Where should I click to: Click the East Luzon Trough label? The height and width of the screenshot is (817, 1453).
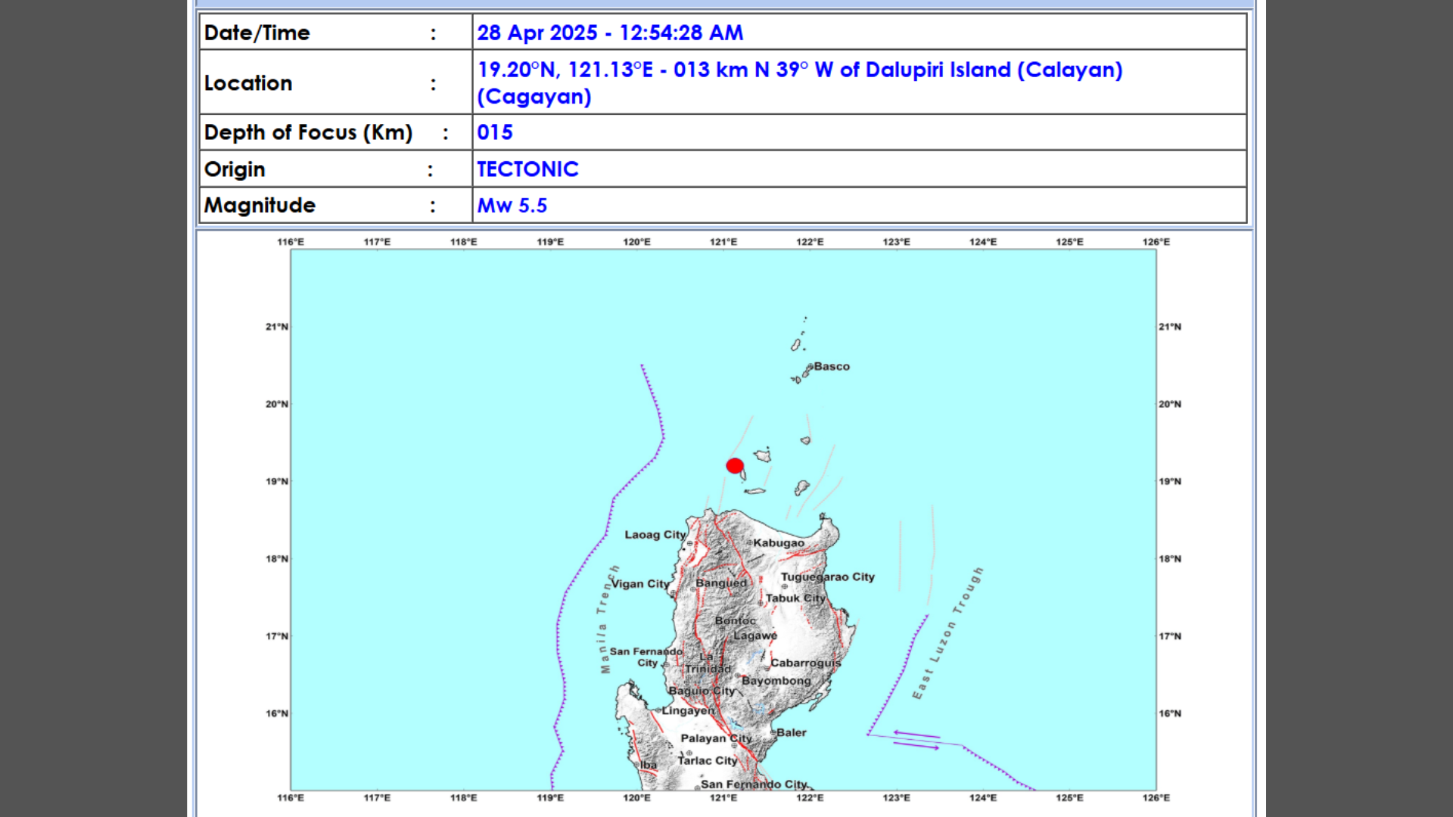pos(947,634)
